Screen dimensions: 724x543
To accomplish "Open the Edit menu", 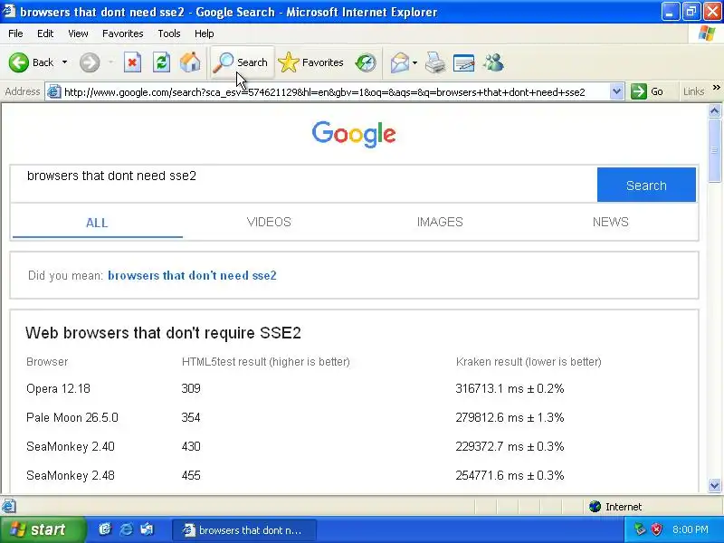I will 45,33.
